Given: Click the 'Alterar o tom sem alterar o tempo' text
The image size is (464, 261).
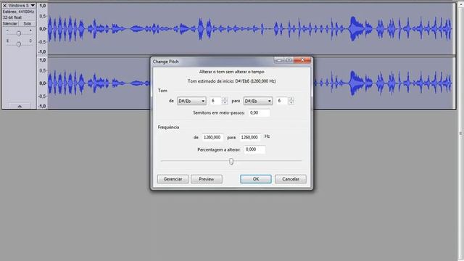Looking at the screenshot, I should coord(232,72).
